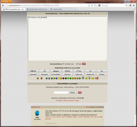Bookmark page with star icon in address bar
This screenshot has width=137, height=127.
click(x=89, y=5)
